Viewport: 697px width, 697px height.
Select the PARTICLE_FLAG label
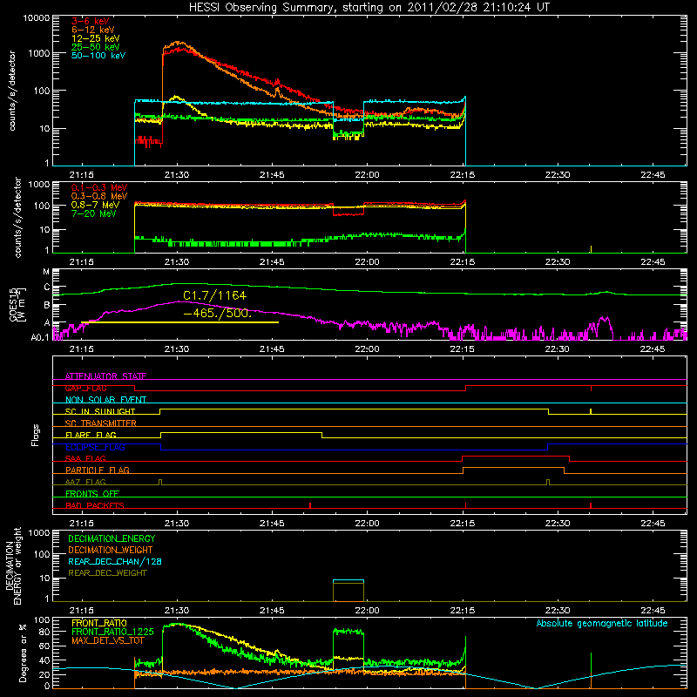tap(98, 470)
